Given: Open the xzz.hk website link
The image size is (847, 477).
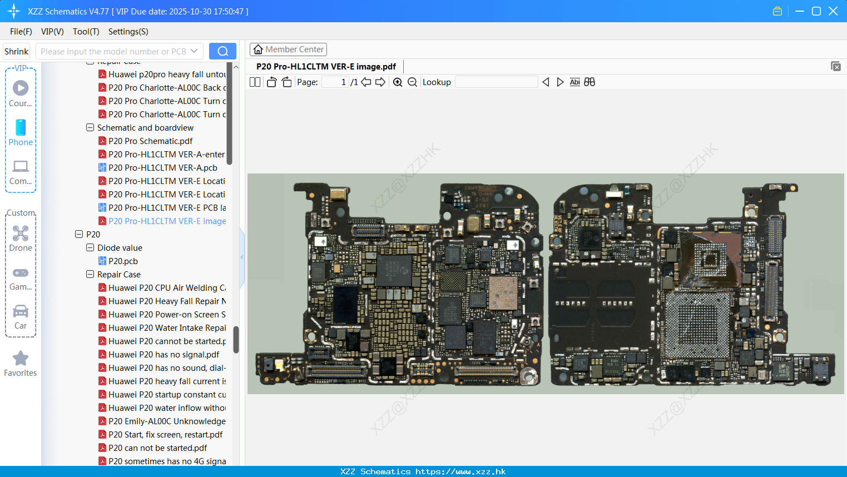Looking at the screenshot, I should (x=460, y=471).
